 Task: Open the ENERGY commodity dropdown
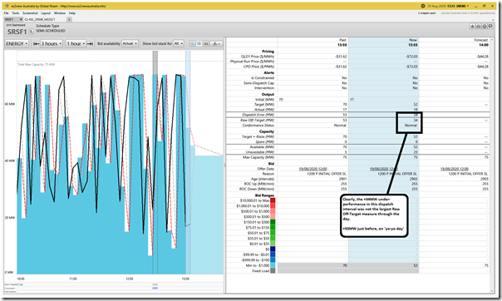tap(17, 43)
